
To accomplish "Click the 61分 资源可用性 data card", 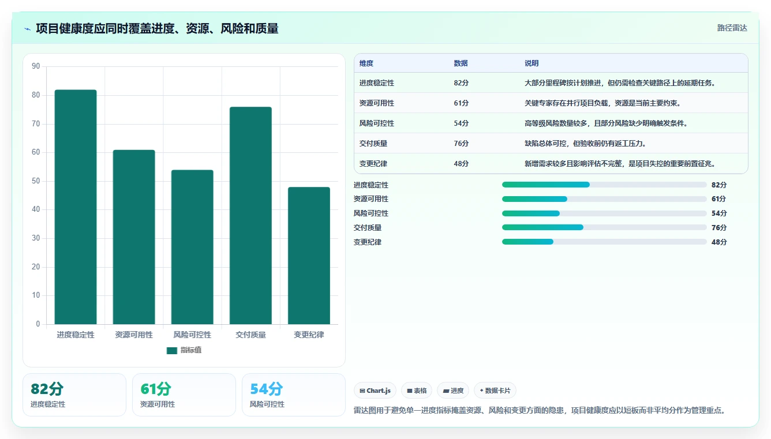I will click(184, 395).
